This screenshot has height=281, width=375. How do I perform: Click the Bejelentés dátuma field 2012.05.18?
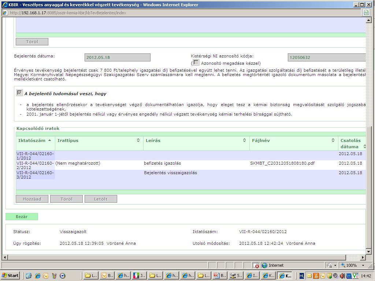[118, 57]
